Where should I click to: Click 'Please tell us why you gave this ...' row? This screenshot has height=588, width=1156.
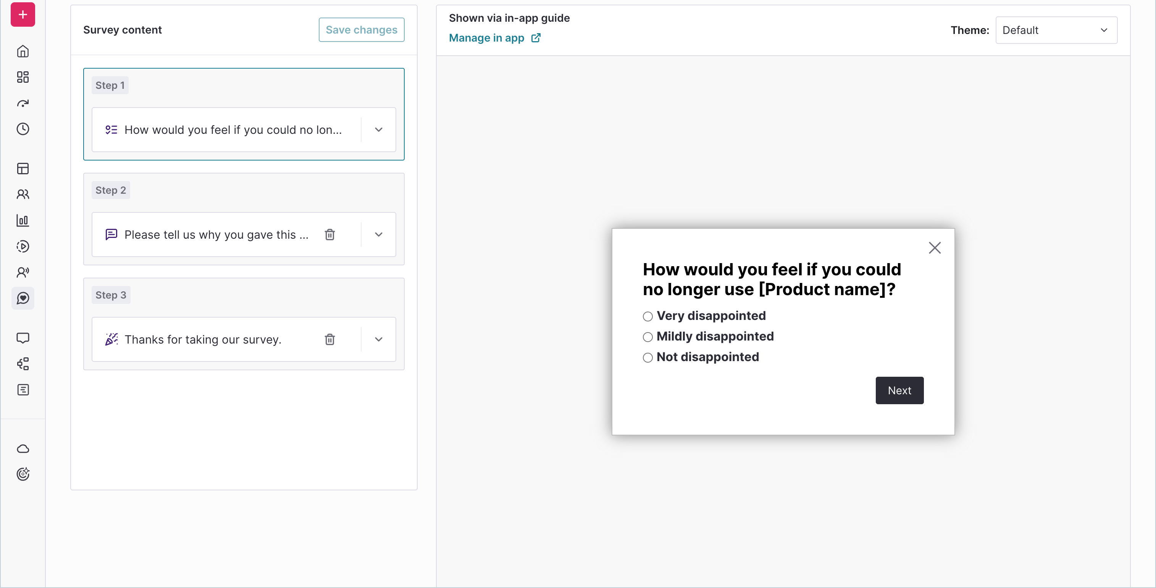[x=244, y=235]
